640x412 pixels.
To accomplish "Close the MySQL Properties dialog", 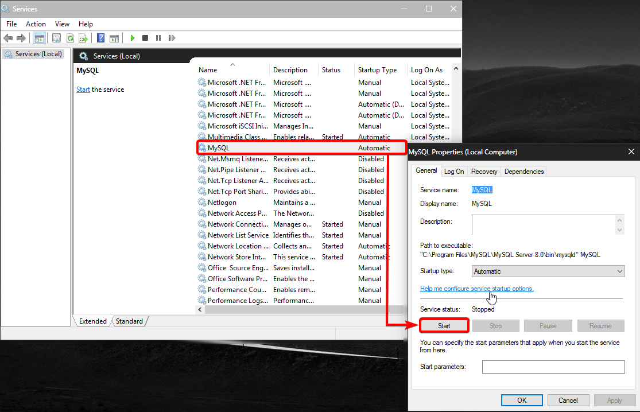I will (631, 151).
